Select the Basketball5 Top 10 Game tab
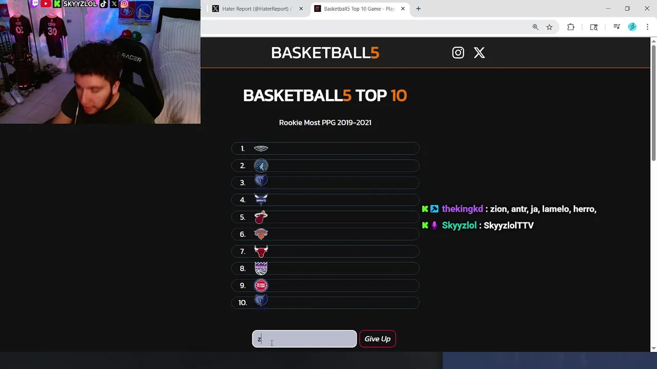Screen dimensions: 657x369 pyautogui.click(x=358, y=9)
